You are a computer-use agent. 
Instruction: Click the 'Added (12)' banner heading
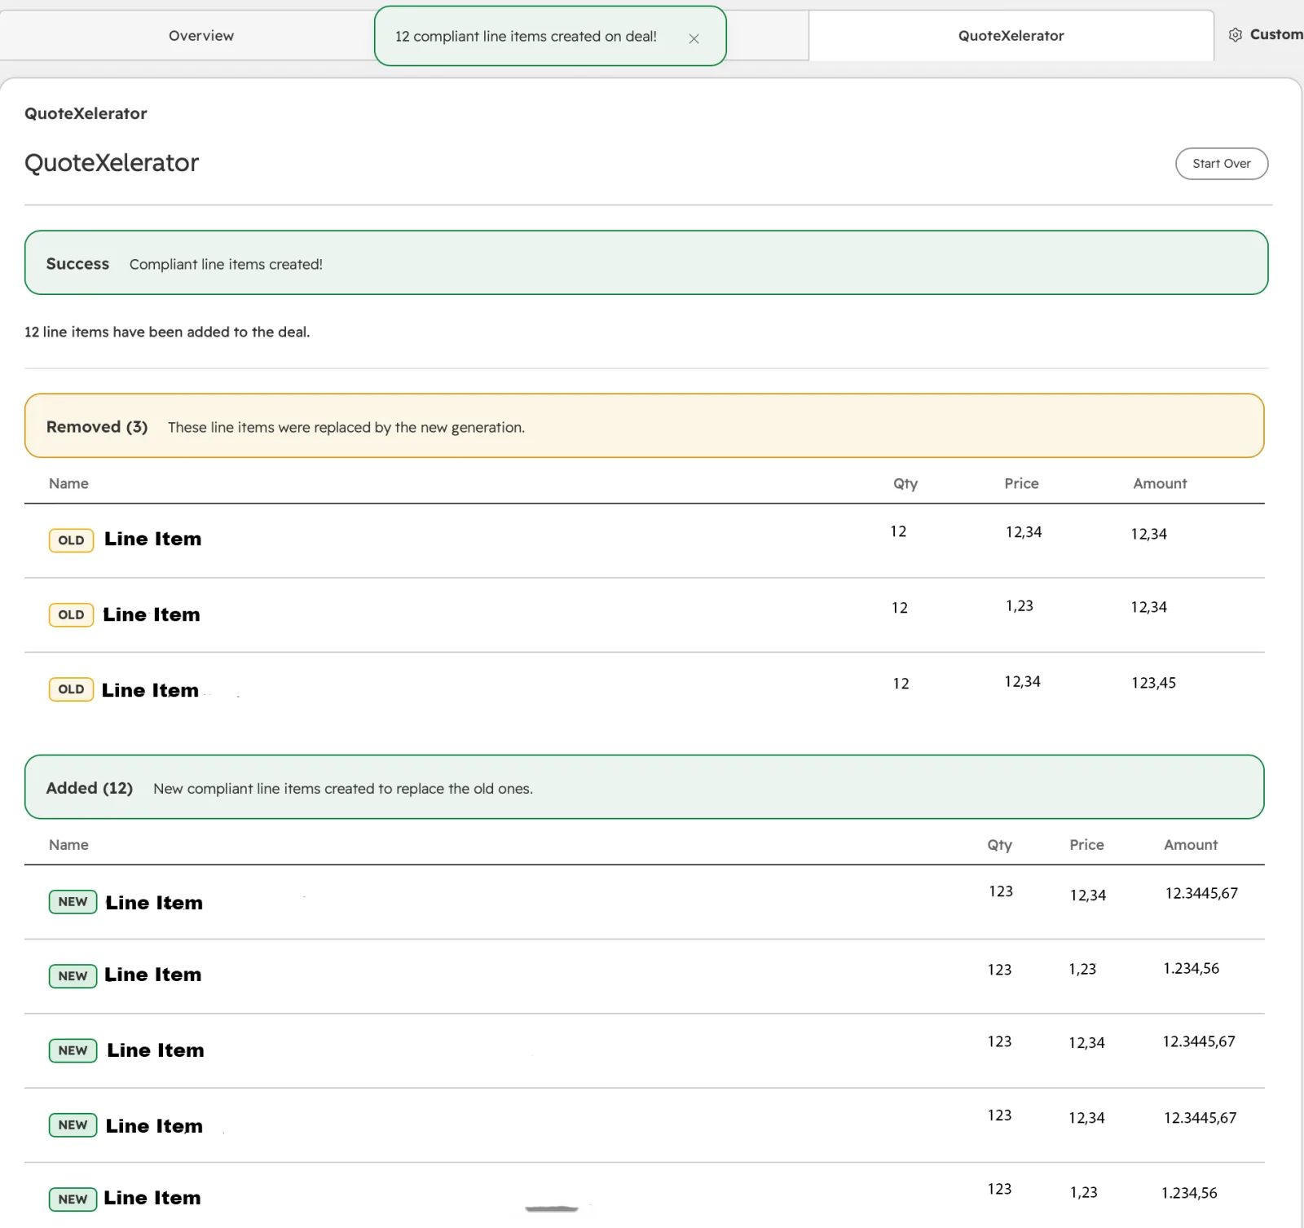click(90, 788)
